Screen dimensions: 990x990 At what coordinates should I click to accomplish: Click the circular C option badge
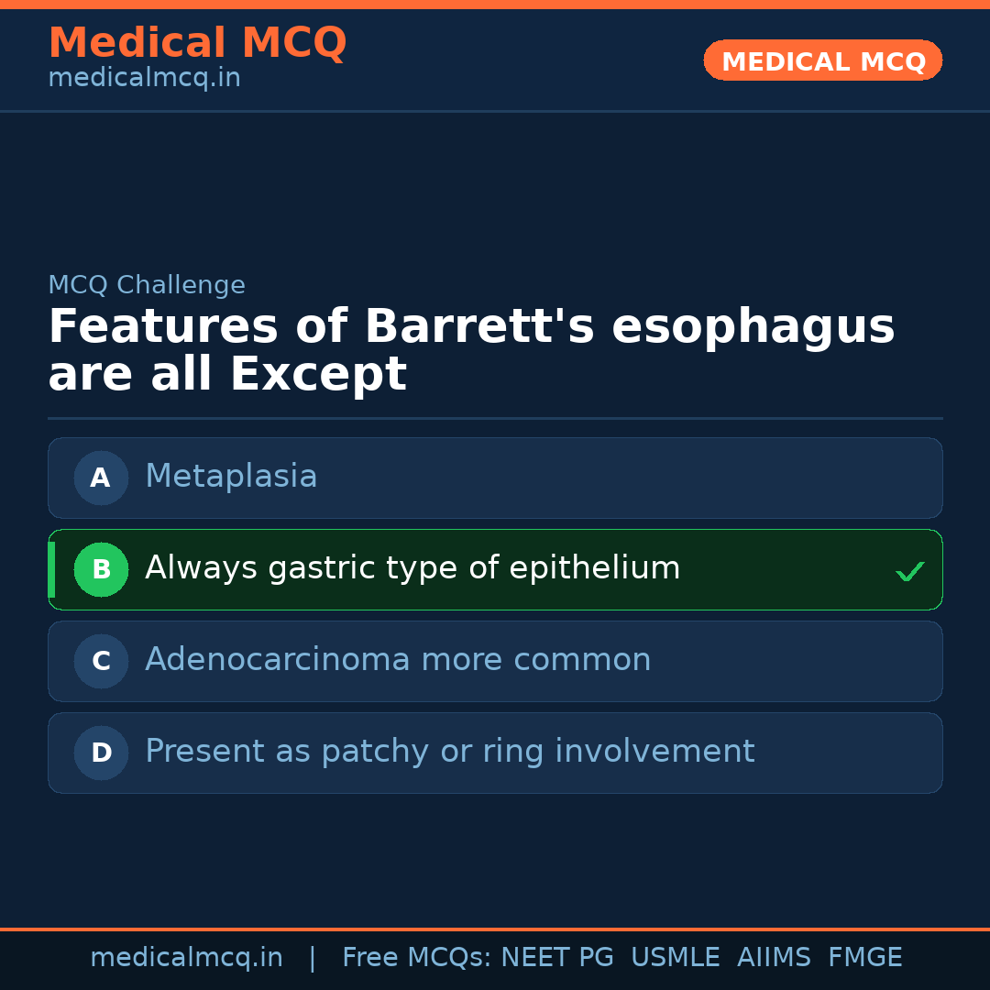coord(101,661)
